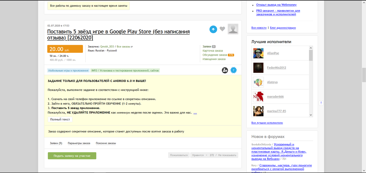Click the blue up-arrow icon on the order
The image size is (366, 173).
point(213,29)
